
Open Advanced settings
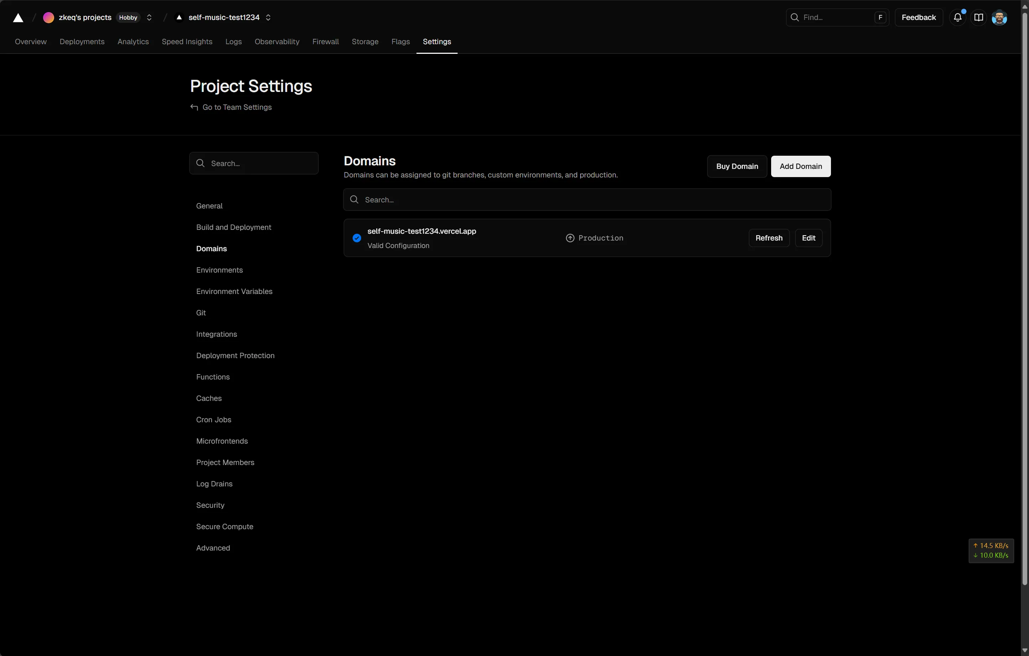[213, 548]
